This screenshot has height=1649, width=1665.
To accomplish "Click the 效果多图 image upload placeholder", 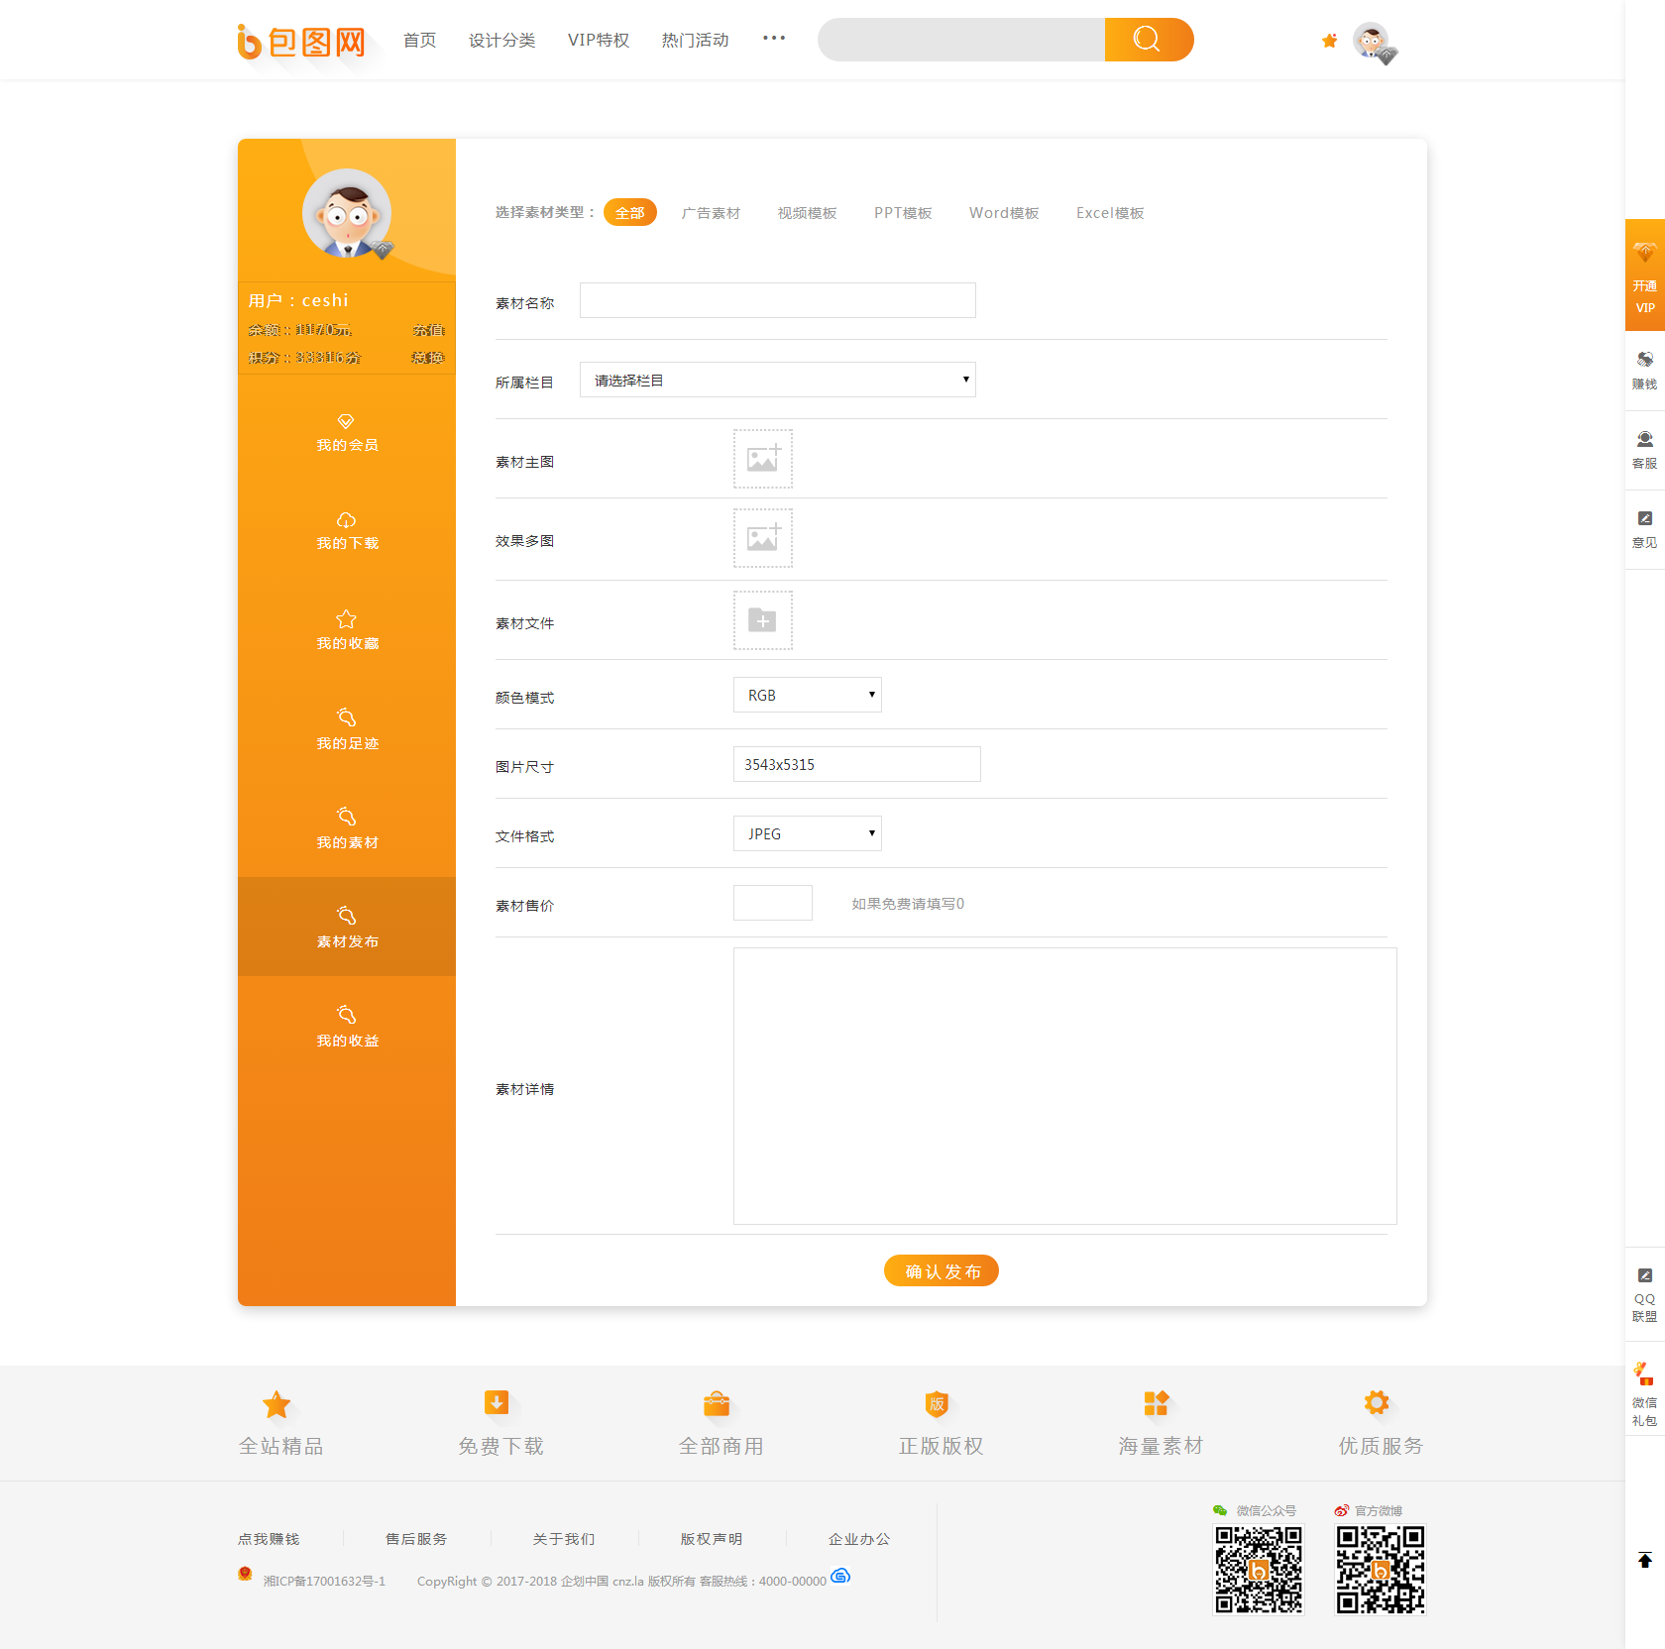I will click(763, 538).
